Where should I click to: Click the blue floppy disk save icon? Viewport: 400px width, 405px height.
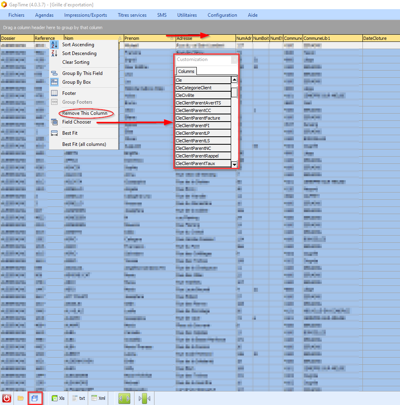tap(35, 398)
